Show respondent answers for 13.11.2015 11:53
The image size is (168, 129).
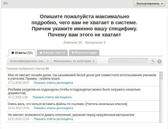coord(53,119)
